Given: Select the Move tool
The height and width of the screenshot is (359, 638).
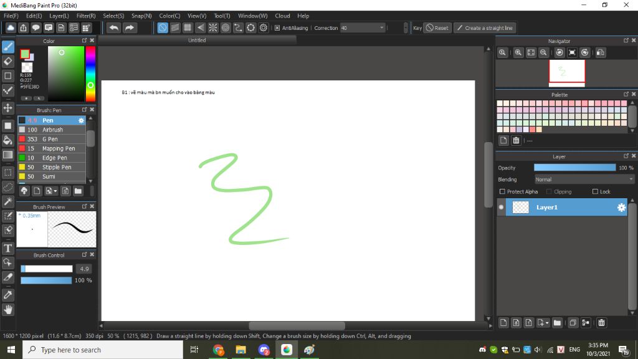Looking at the screenshot, I should pos(7,108).
